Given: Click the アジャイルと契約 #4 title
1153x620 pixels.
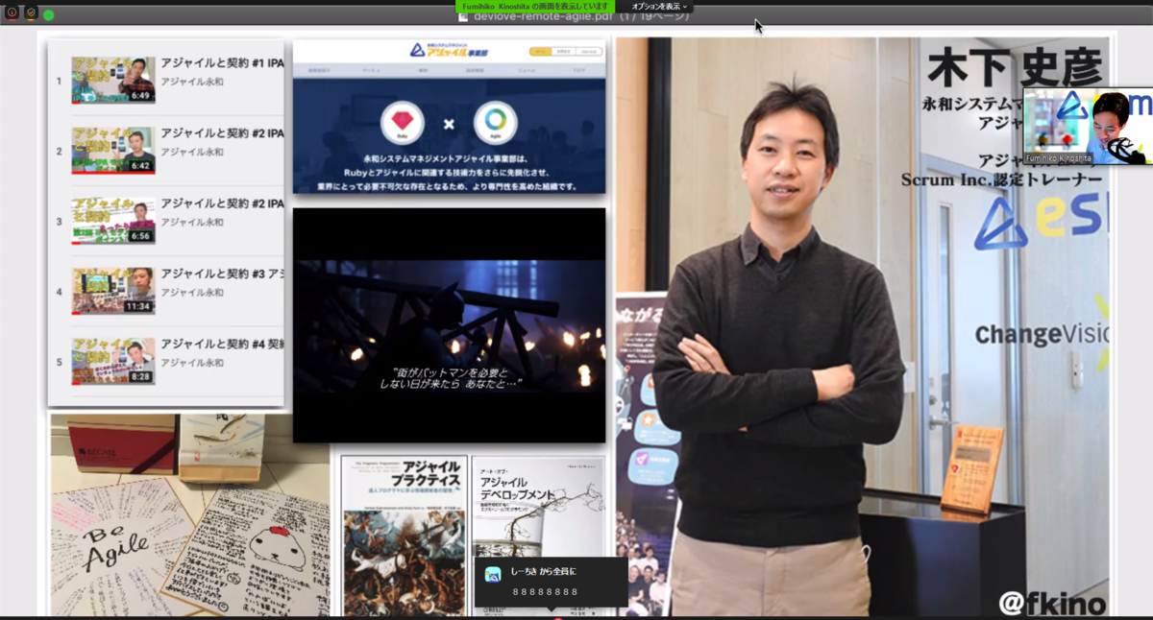Looking at the screenshot, I should [x=222, y=344].
